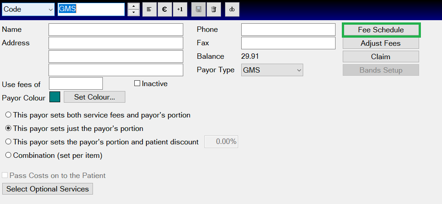Click the euro symbol toolbar button
442x204 pixels.
pos(164,9)
